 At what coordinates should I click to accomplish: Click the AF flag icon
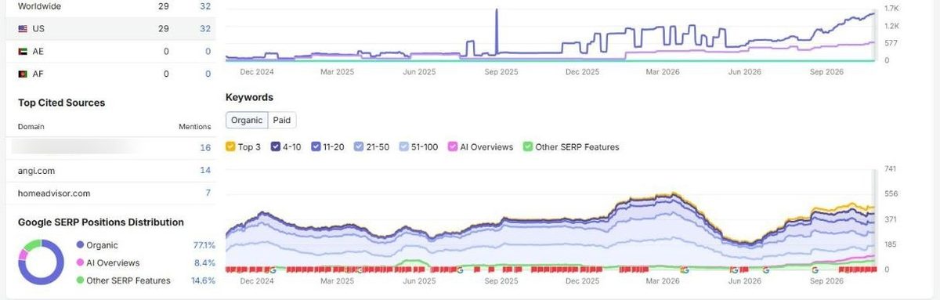(23, 74)
